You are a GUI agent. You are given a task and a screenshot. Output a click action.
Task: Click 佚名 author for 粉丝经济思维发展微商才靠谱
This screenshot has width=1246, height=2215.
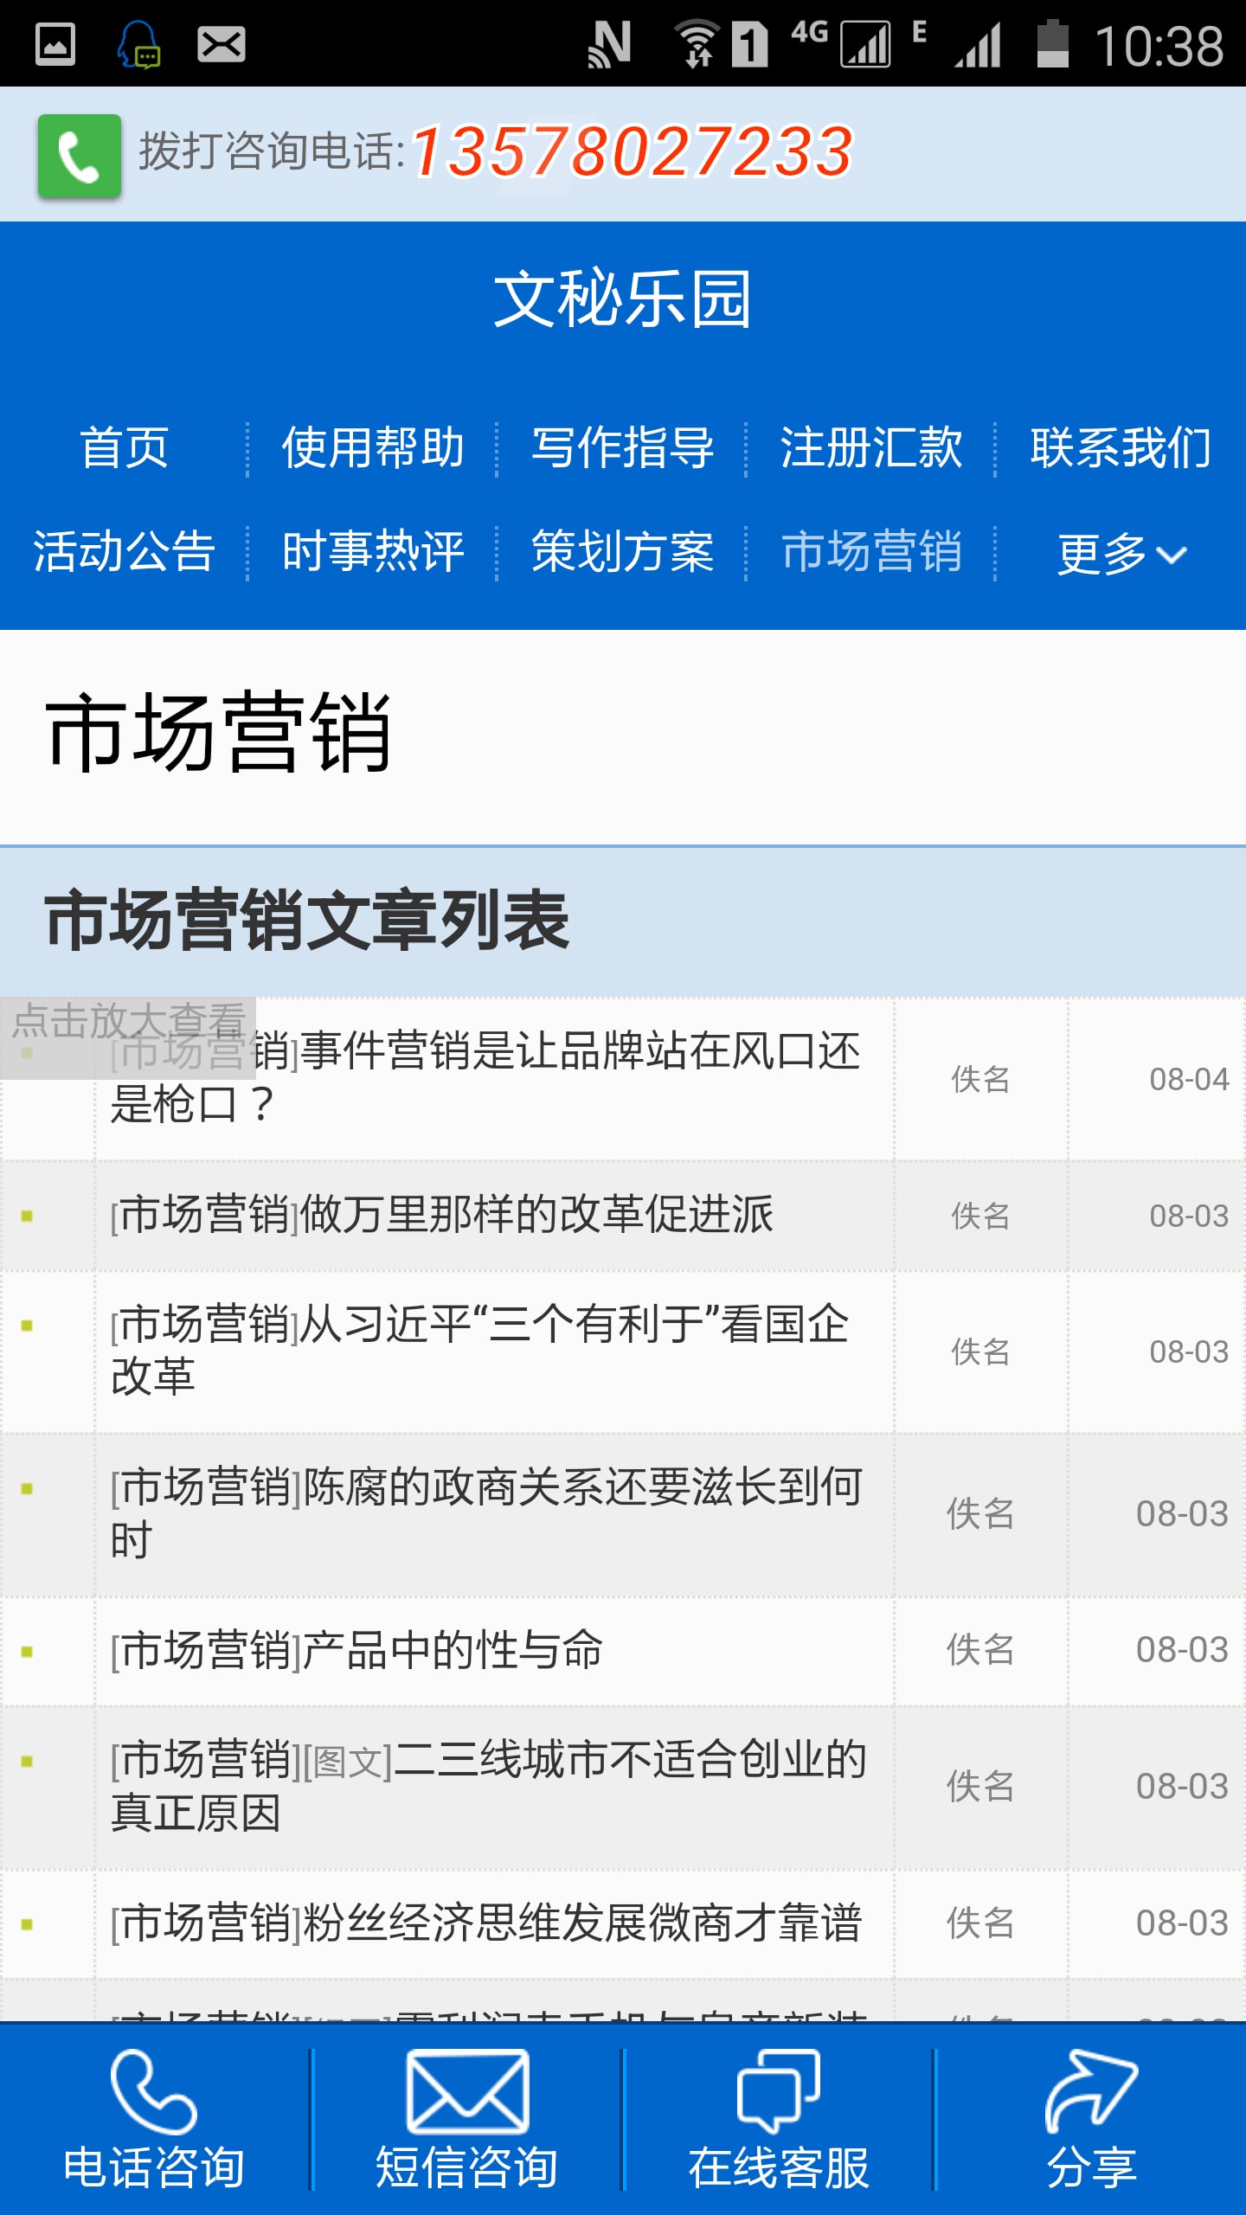980,1923
